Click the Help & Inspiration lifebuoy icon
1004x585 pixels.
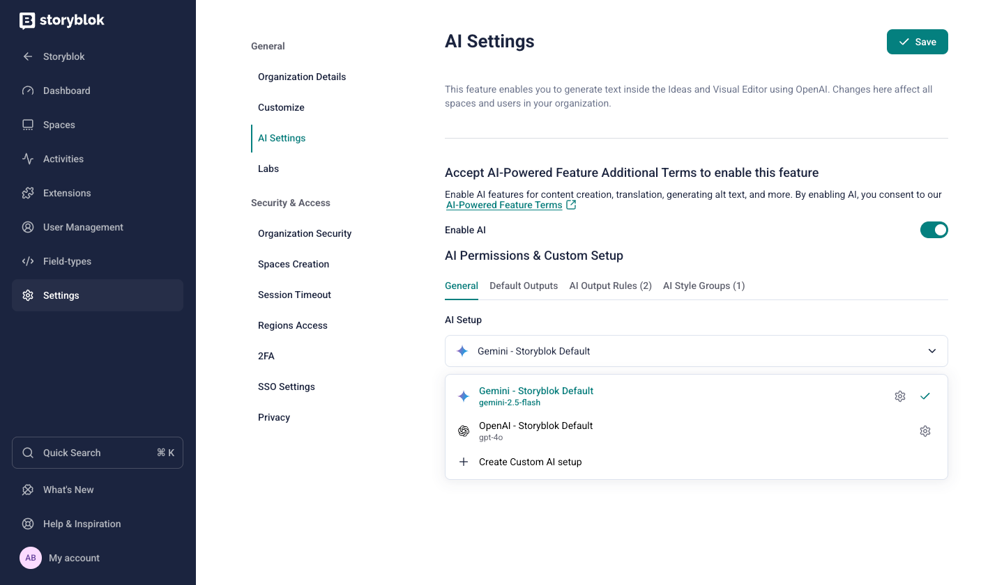click(x=28, y=524)
